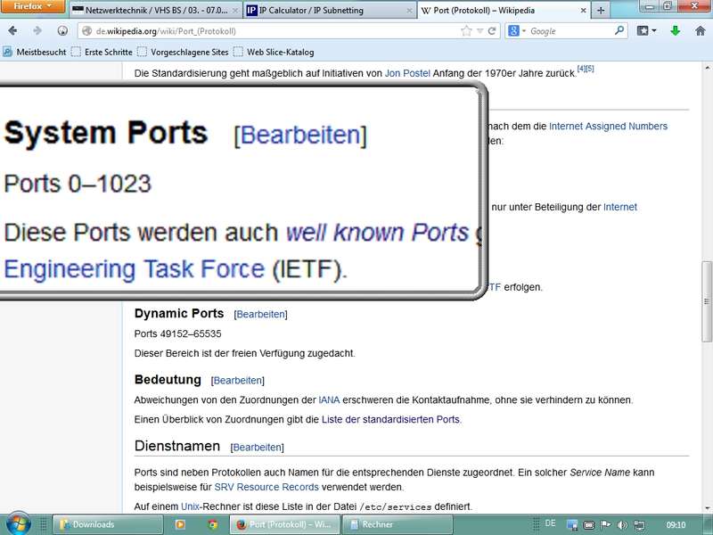
Task: Click the search magnifier icon
Action: (x=619, y=30)
